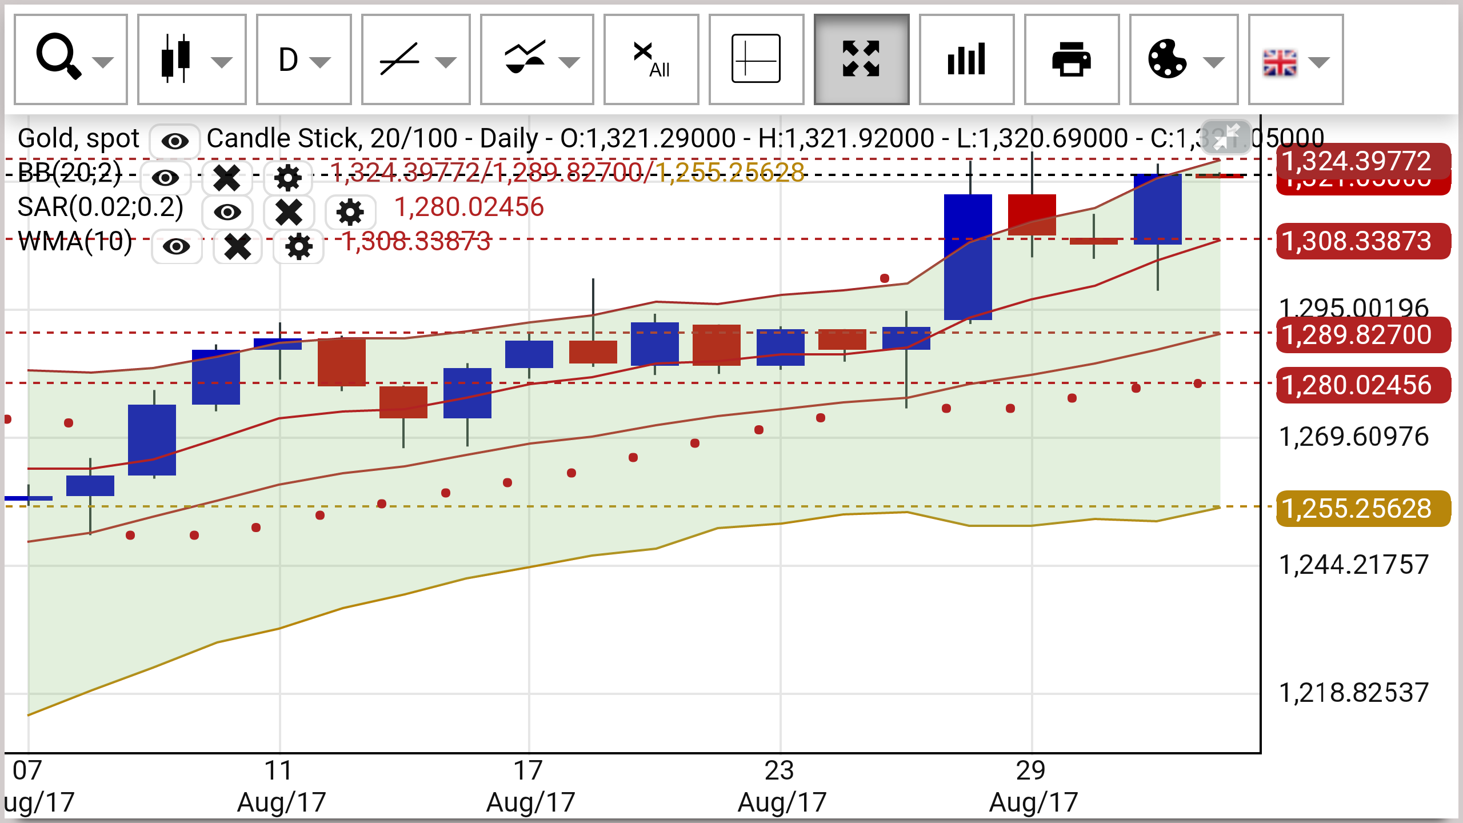Collapse the chart legend panel

click(x=1226, y=137)
